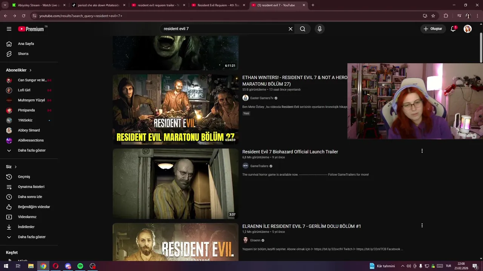The width and height of the screenshot is (483, 271).
Task: Open the browser extensions puzzle icon
Action: click(446, 16)
